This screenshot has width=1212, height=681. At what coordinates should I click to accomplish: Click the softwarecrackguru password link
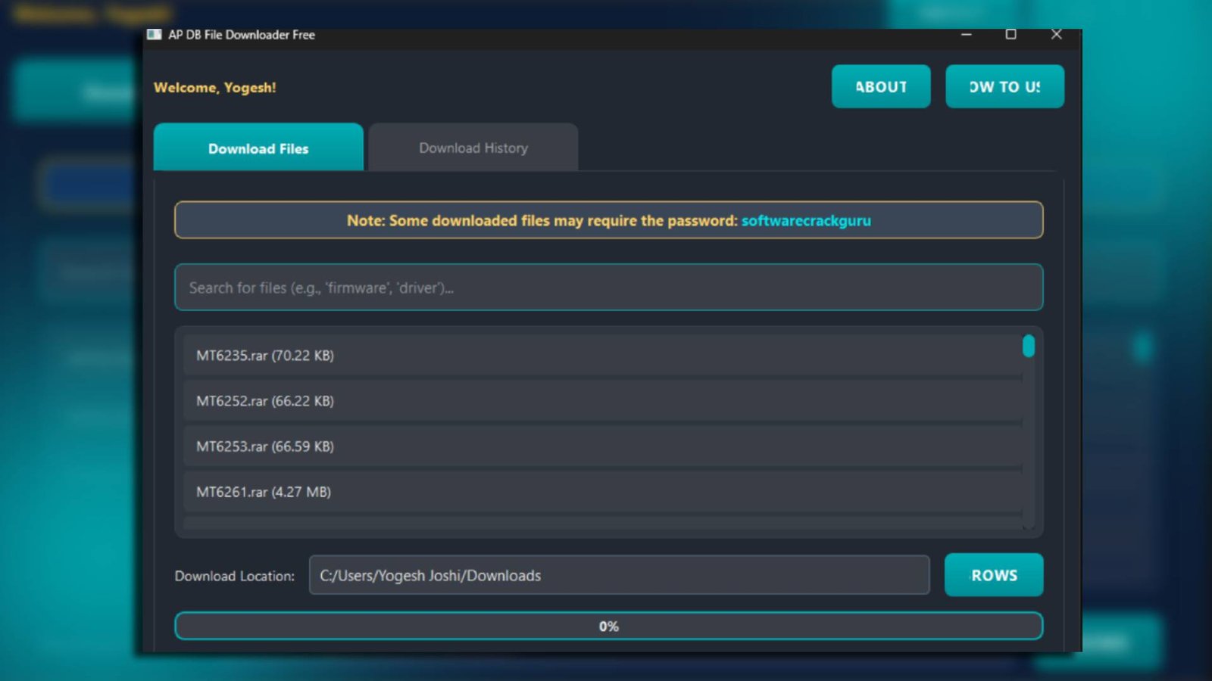pos(806,221)
